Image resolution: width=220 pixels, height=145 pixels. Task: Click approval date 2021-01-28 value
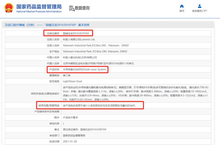pyautogui.click(x=70, y=142)
